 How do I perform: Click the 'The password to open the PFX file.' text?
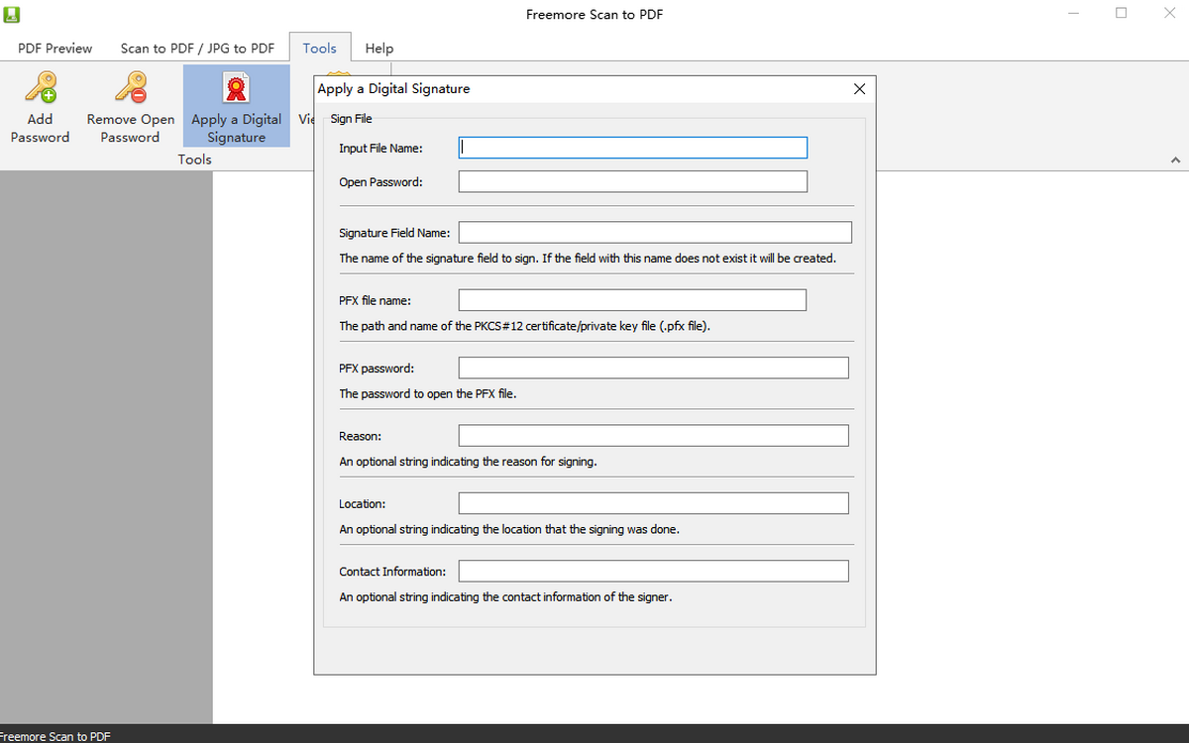pyautogui.click(x=428, y=394)
